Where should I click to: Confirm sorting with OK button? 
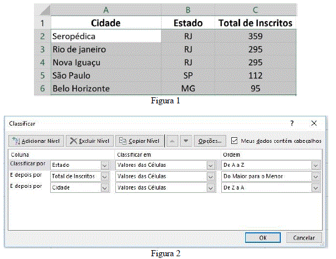(x=262, y=238)
